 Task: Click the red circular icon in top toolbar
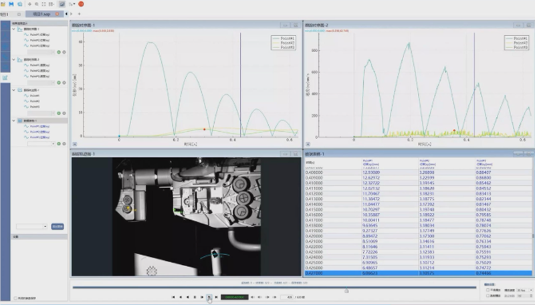81,4
